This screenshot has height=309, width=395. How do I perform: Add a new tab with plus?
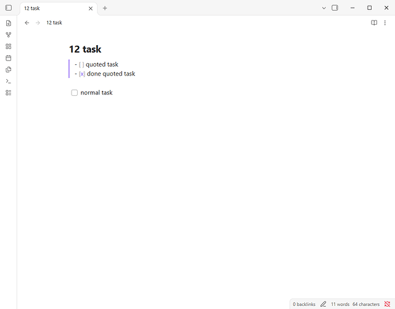[x=105, y=8]
